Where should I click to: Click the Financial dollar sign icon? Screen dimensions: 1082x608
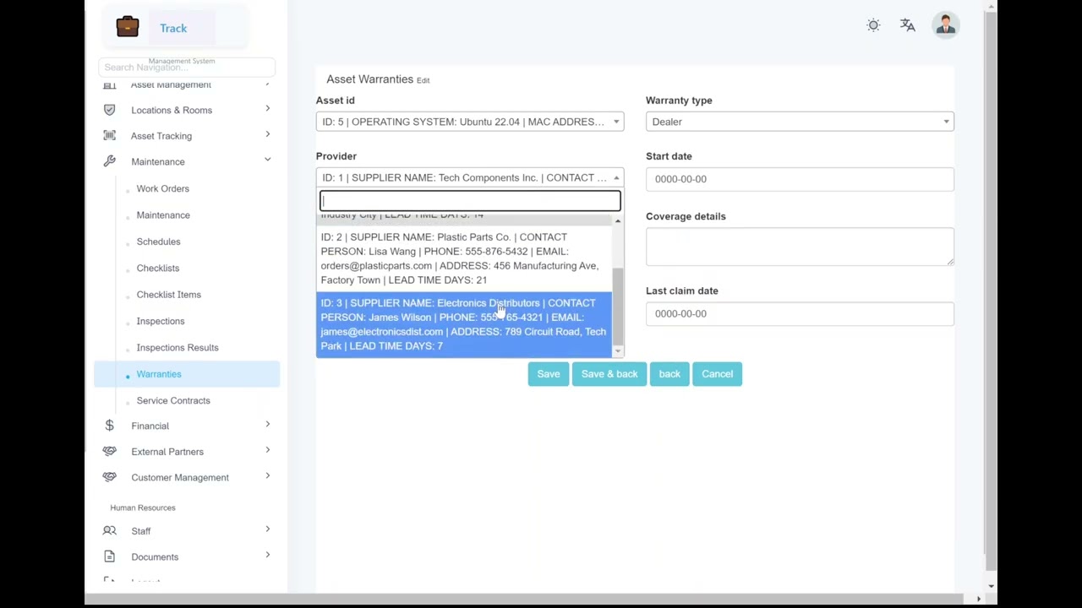[109, 426]
